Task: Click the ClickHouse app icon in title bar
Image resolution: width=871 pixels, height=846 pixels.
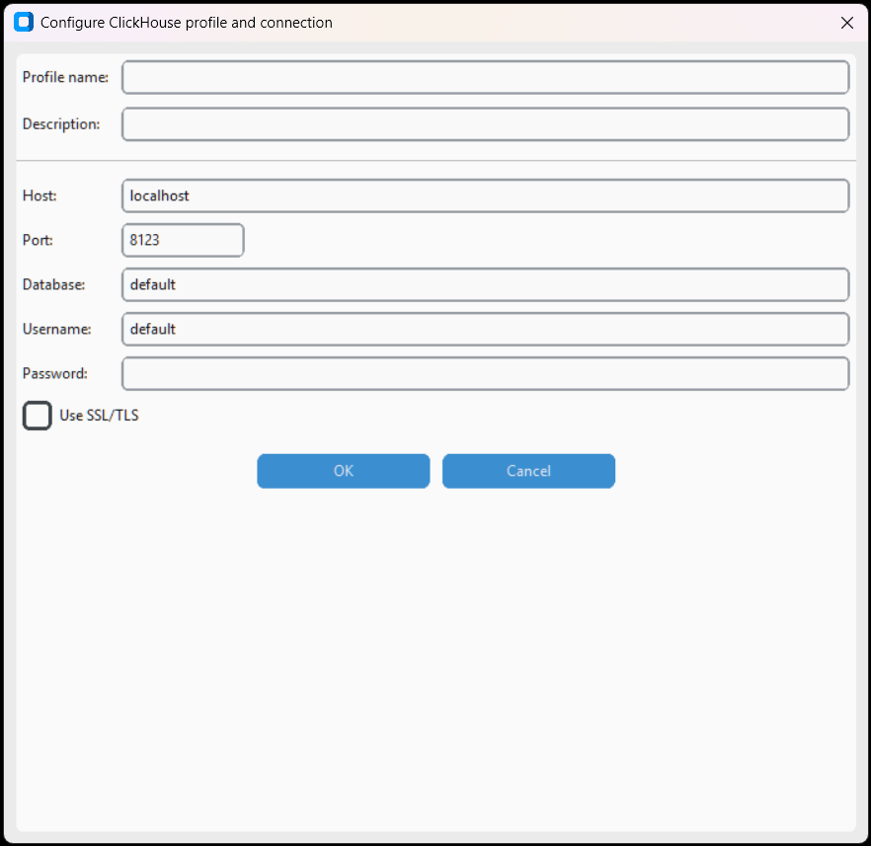Action: click(x=24, y=22)
